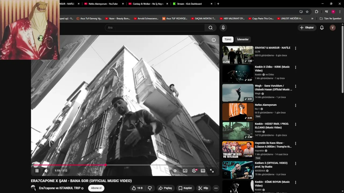Subscribe with the Abone ol button

pos(96,188)
